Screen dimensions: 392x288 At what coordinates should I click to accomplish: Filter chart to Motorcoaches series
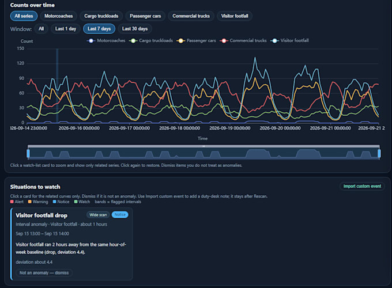coord(58,16)
